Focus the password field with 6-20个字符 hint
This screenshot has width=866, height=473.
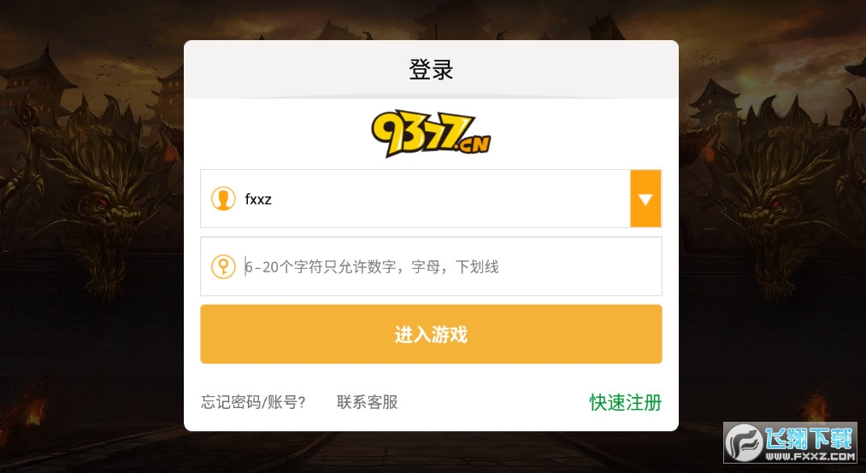pos(431,267)
